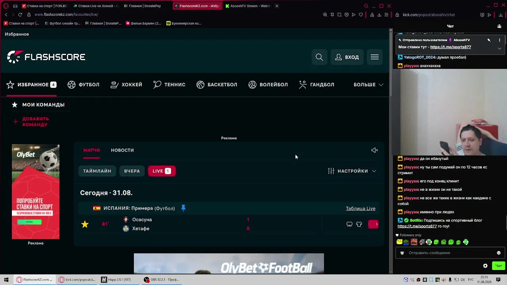Click the Flashscore logo
This screenshot has width=507, height=285.
click(x=46, y=57)
